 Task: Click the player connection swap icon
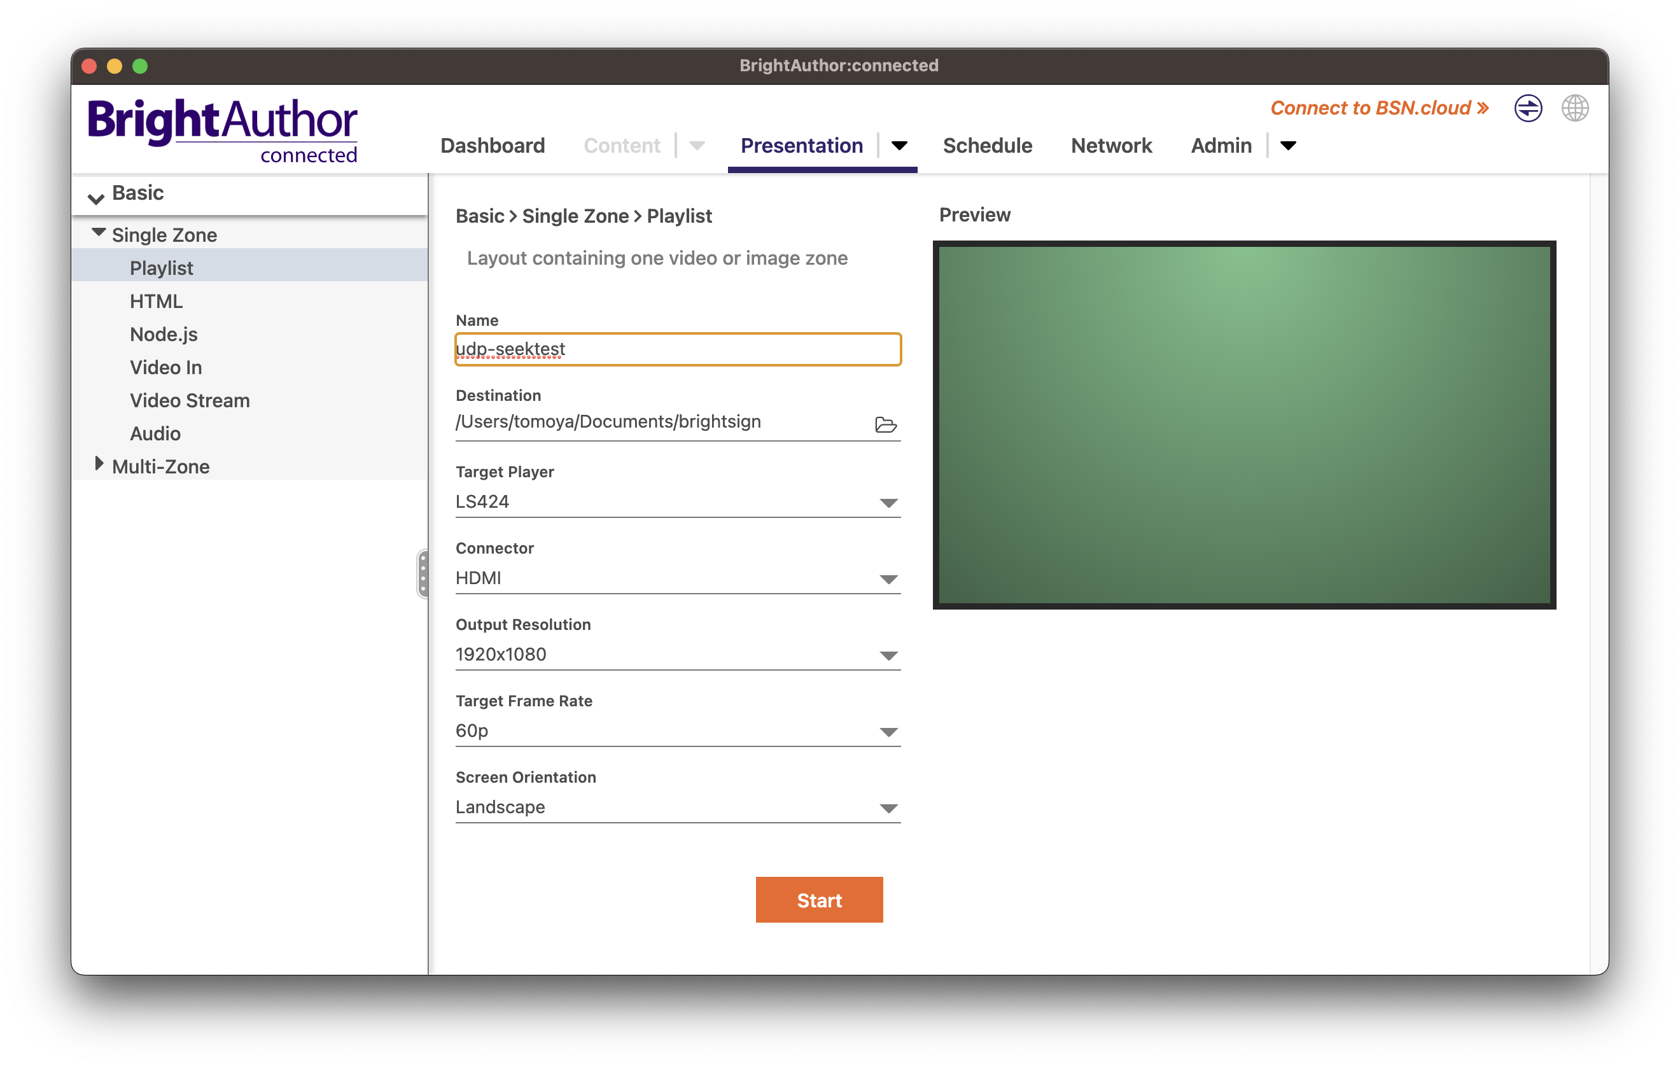[x=1527, y=108]
